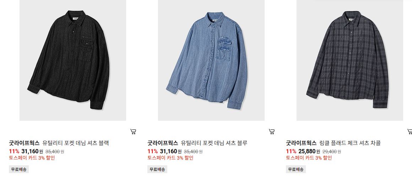Click 무료배송 badge under charcoal shirt
This screenshot has width=412, height=177.
coord(296,169)
